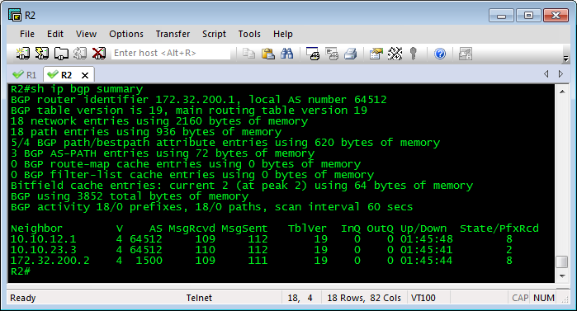Click the Find binoculars icon
577x311 pixels.
tap(287, 54)
